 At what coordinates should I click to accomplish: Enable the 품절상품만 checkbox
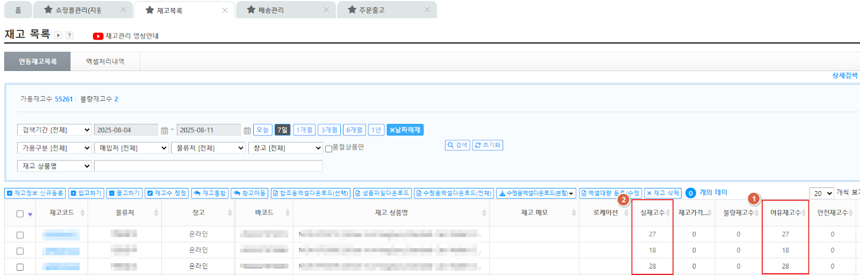click(x=328, y=149)
